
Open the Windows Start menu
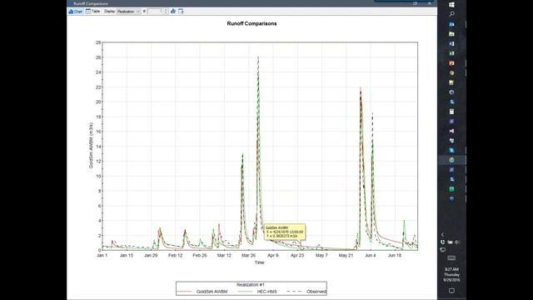pos(451,5)
